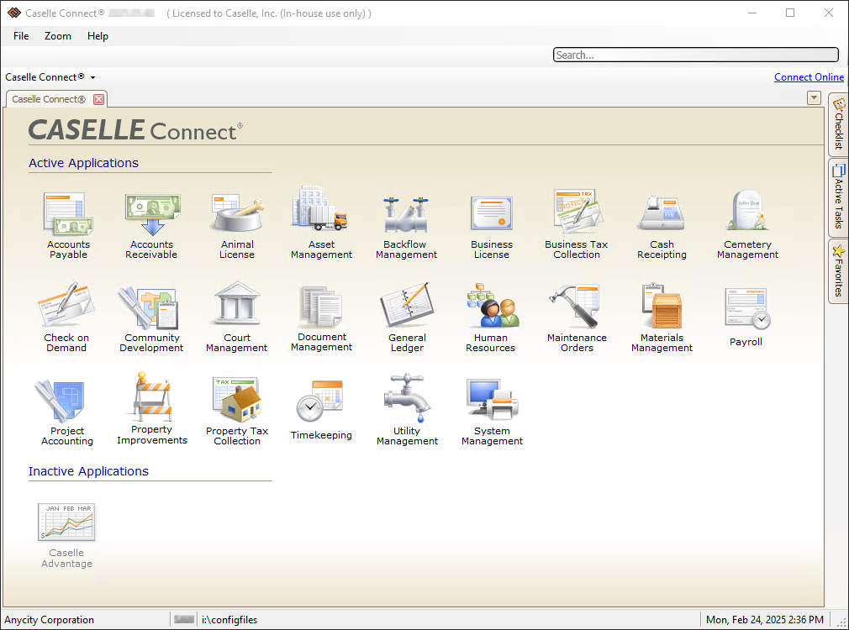Open the Accounts Payable application
This screenshot has width=849, height=630.
click(68, 225)
